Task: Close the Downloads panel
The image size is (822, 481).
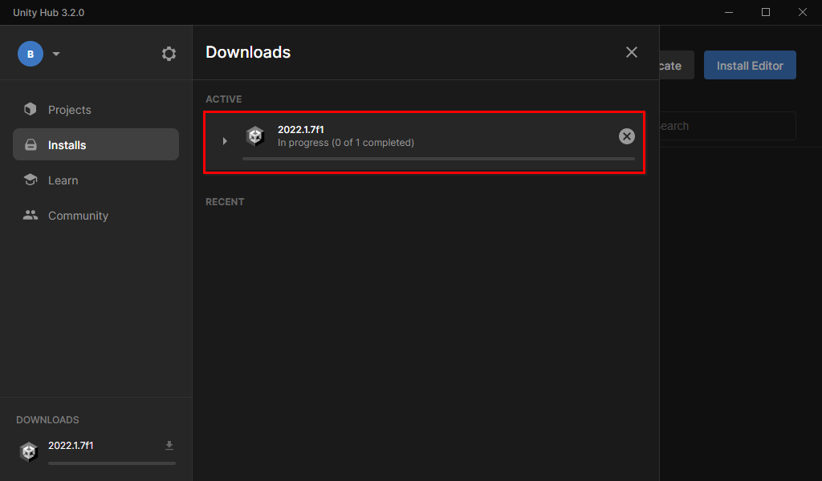Action: [x=632, y=52]
